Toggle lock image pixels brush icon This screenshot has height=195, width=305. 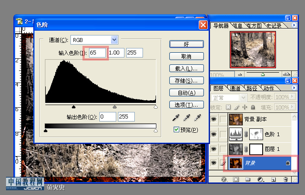point(237,107)
